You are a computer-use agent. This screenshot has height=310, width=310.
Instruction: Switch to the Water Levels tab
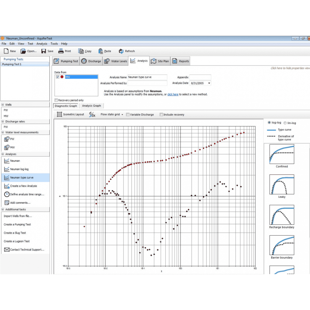pyautogui.click(x=115, y=61)
